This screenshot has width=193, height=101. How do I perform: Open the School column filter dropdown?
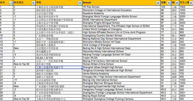158,3
